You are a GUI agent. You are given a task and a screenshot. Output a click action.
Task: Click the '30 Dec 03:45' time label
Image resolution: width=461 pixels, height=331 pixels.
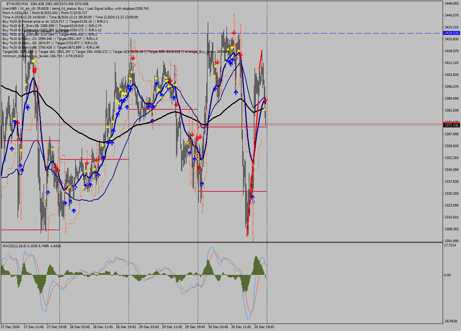218,327
